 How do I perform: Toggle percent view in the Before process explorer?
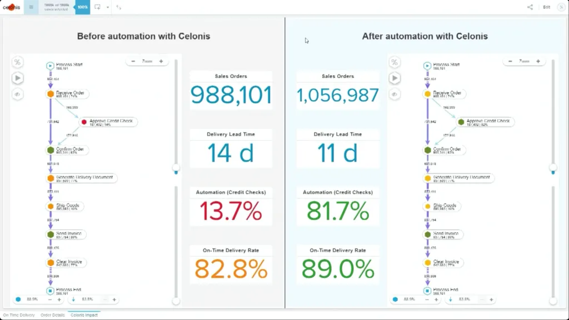(17, 62)
